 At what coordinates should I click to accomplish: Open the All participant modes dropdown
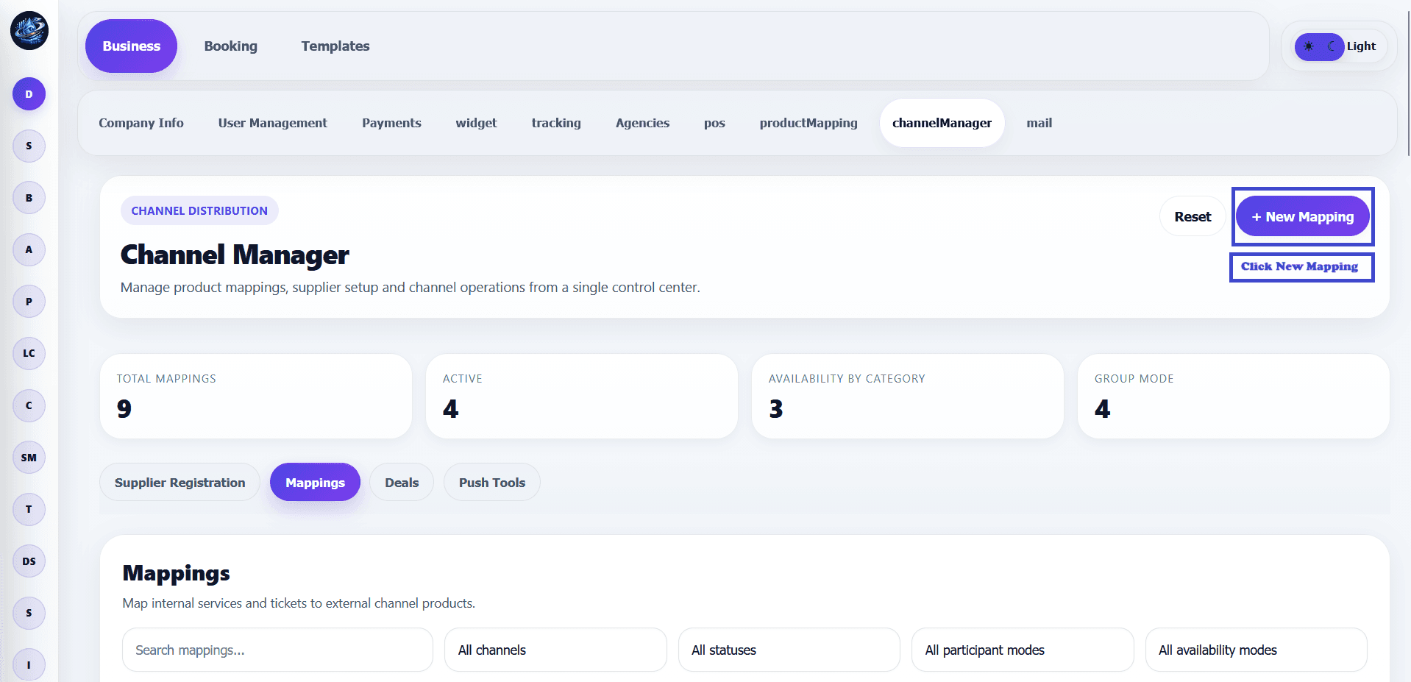click(x=1023, y=650)
